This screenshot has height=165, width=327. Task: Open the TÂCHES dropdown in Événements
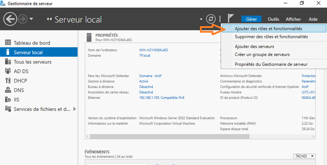tap(304, 156)
